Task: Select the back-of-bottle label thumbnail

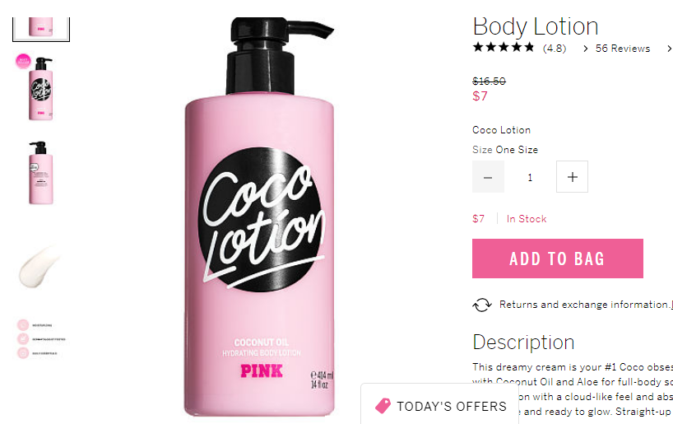Action: click(41, 173)
